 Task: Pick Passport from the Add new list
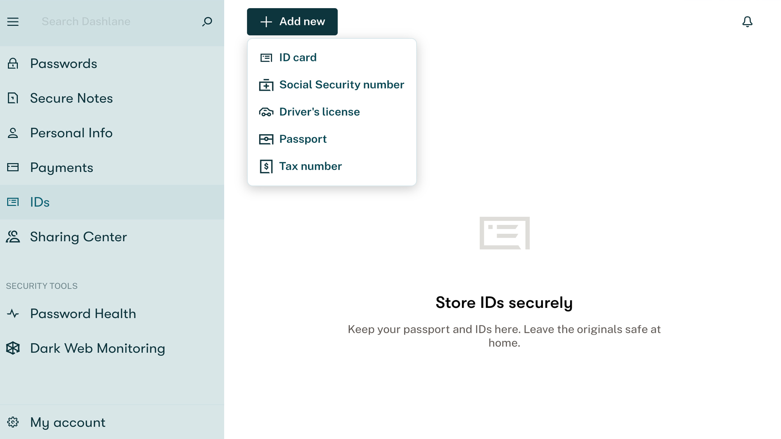point(303,139)
